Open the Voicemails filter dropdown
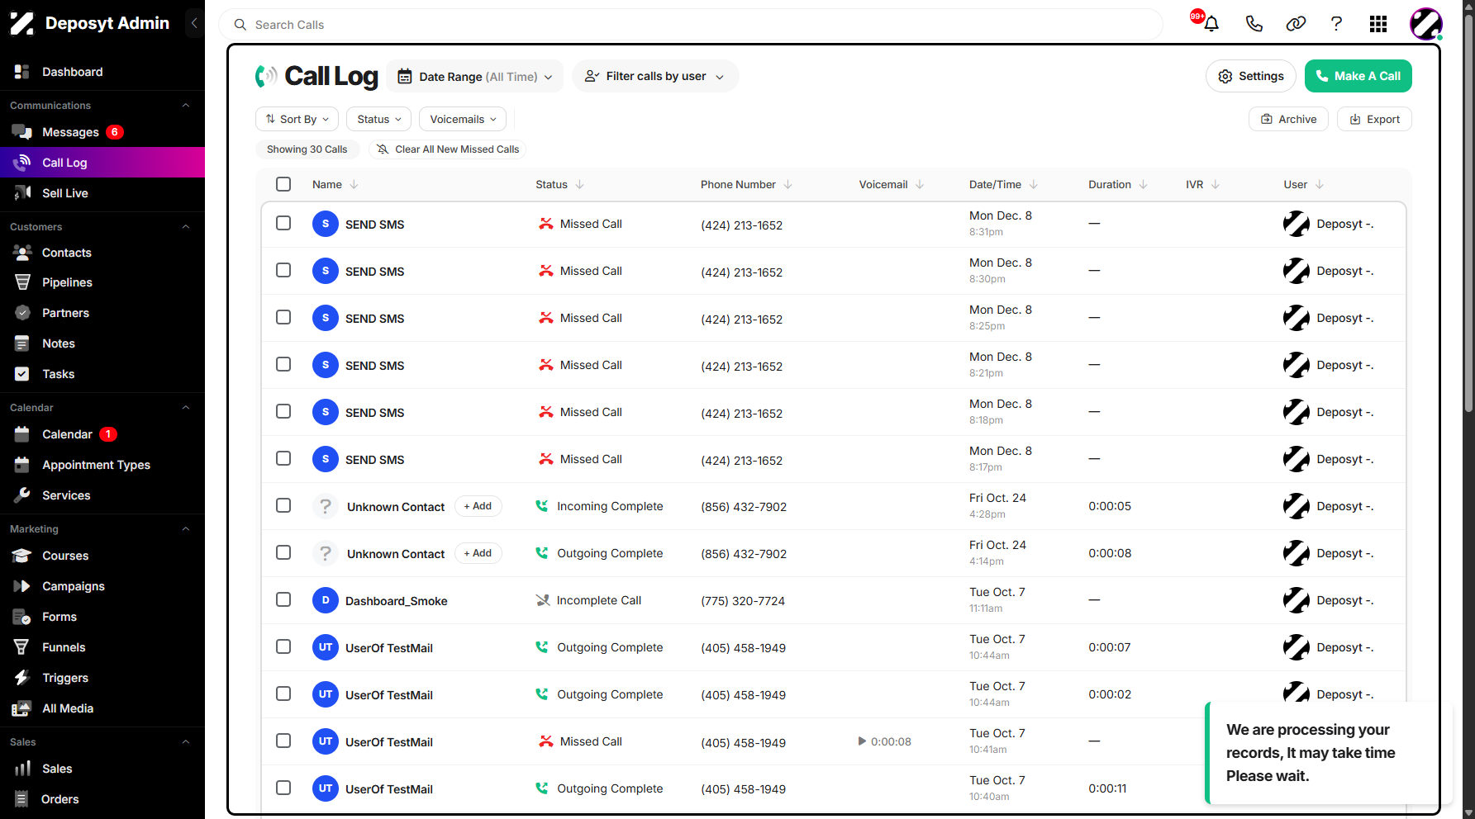1475x819 pixels. (463, 119)
